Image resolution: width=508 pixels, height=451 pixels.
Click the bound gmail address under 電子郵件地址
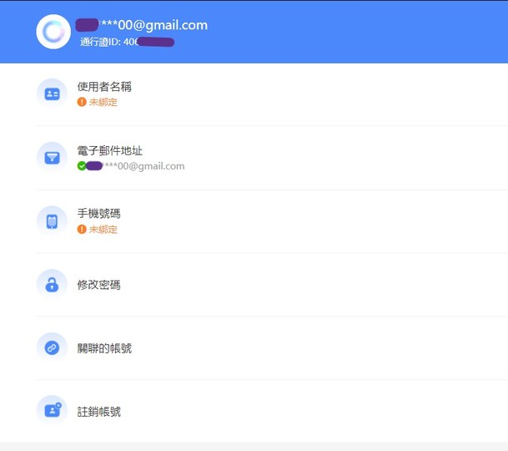click(135, 166)
